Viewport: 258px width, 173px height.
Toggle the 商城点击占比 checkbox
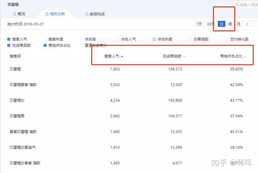click(45, 45)
